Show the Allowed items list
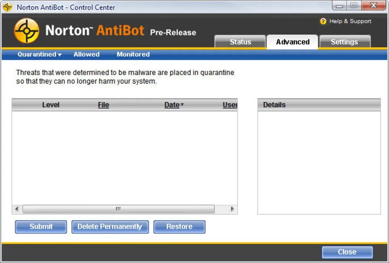The width and height of the screenshot is (389, 263). 86,54
